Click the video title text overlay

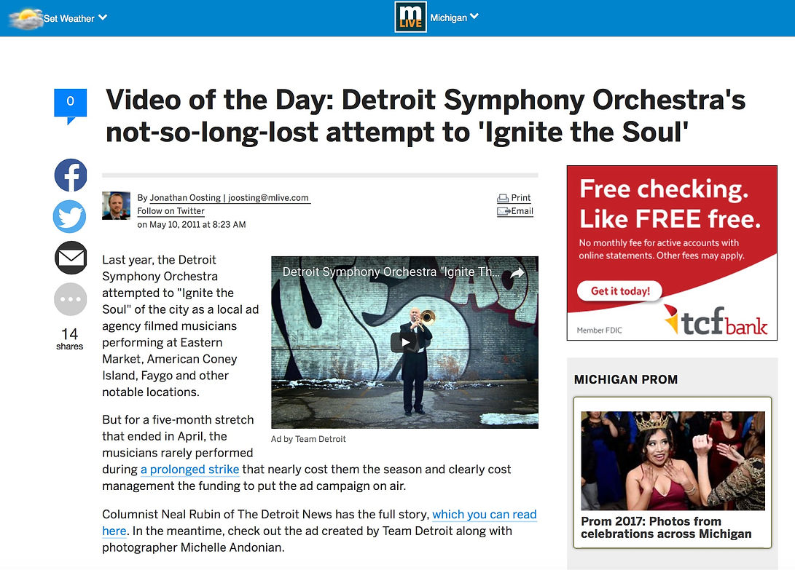pos(391,272)
